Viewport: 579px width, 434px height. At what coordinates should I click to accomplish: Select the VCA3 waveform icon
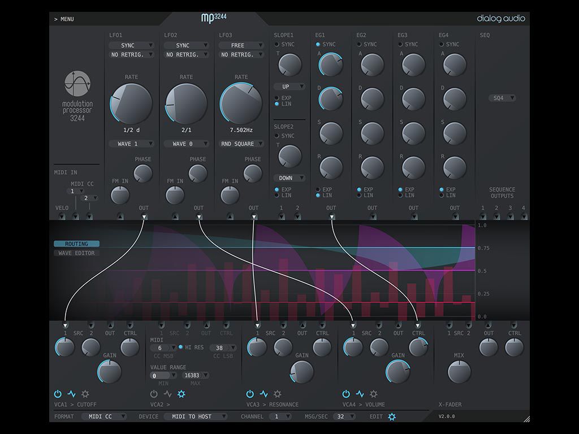click(x=262, y=394)
